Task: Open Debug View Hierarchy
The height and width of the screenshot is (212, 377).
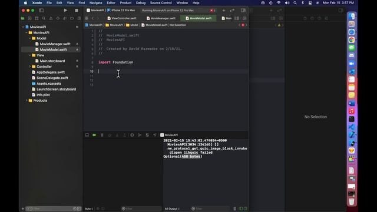Action: point(132,135)
